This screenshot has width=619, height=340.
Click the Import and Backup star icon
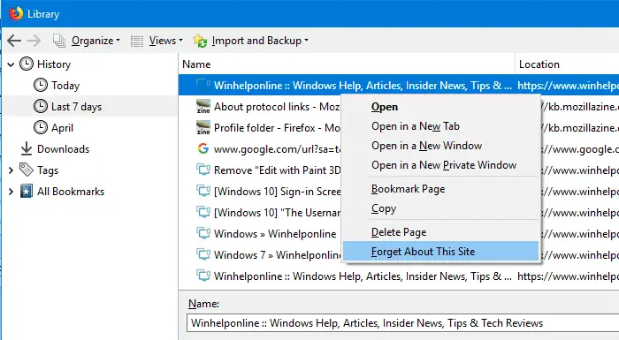click(200, 41)
